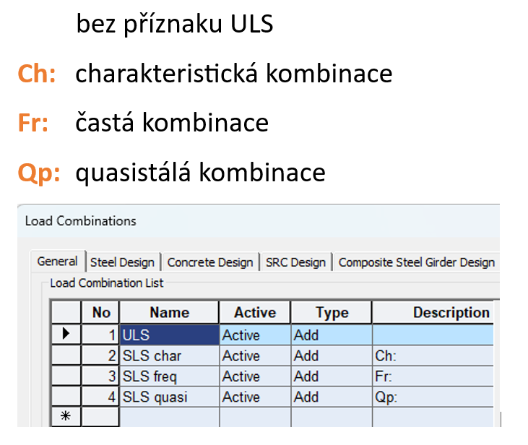Viewport: 528px width, 445px height.
Task: Click the Name column header
Action: click(169, 313)
